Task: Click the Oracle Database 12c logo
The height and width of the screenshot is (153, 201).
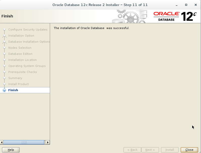Action: (x=175, y=16)
